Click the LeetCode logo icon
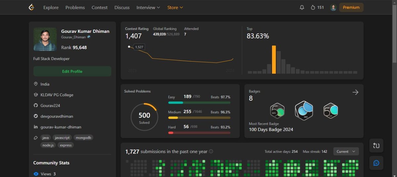Image resolution: width=397 pixels, height=177 pixels. tap(31, 7)
